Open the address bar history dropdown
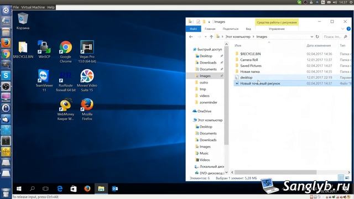 point(312,36)
